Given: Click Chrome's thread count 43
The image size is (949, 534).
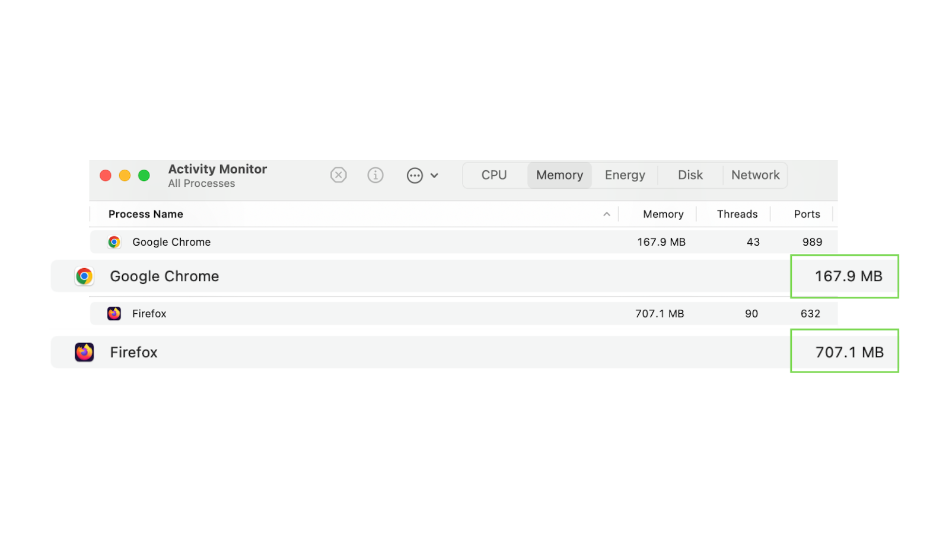Looking at the screenshot, I should tap(753, 242).
